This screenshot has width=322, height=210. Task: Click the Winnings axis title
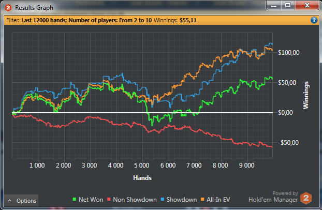pos(306,95)
